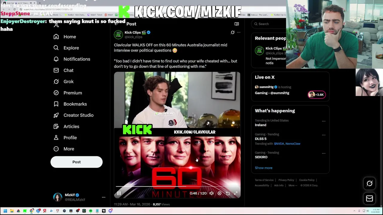Open File Explorer from the taskbar

point(12,211)
